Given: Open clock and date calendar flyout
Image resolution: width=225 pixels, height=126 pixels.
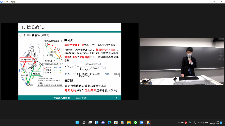Looking at the screenshot, I should 214,123.
